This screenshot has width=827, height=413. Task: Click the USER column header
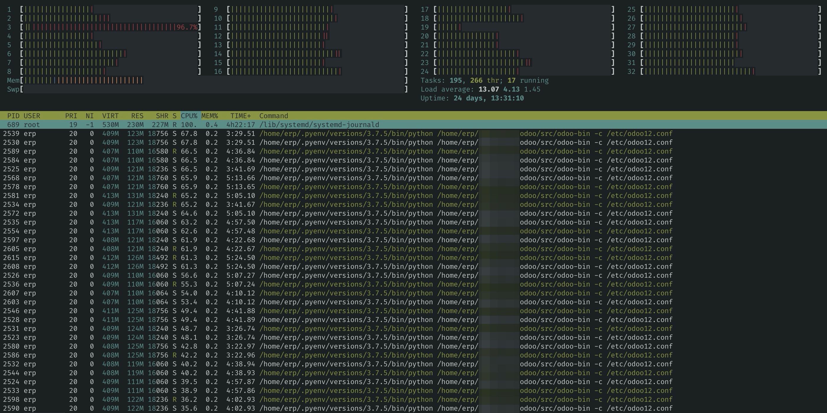tap(32, 116)
